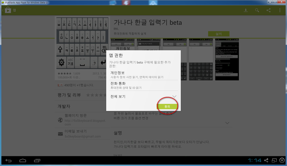The image size is (287, 166).
Task: Click the share icon in top bar
Action: tap(268, 10)
